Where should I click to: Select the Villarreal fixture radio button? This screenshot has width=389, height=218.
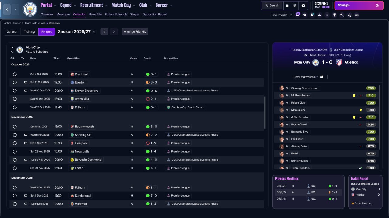click(15, 204)
